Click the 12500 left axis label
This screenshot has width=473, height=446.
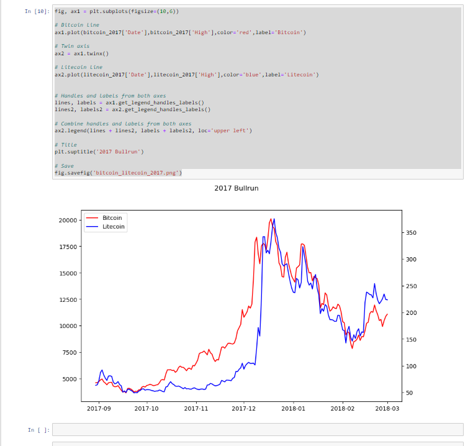[68, 299]
